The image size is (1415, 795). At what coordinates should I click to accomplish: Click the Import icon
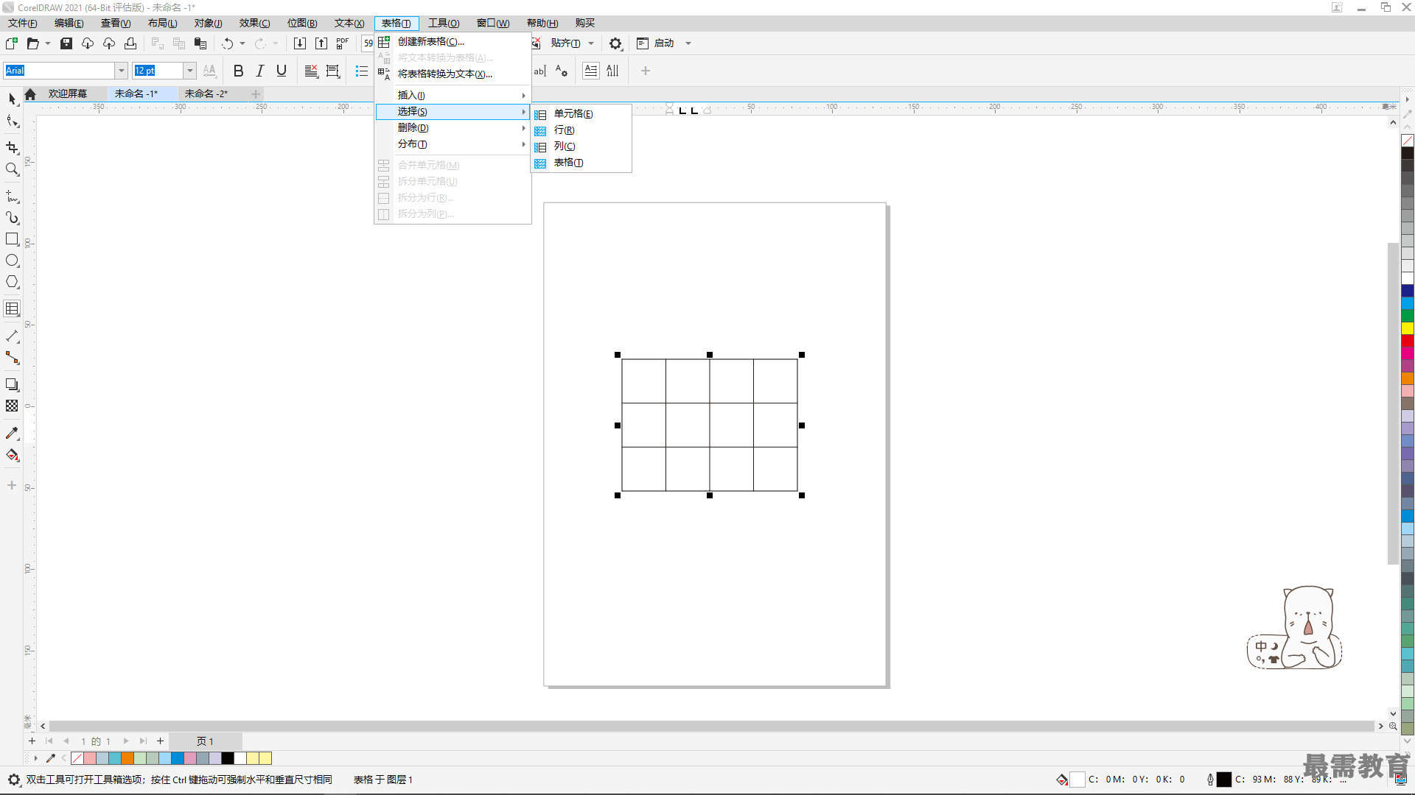click(300, 43)
